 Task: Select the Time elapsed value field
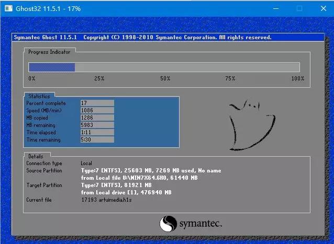97,132
